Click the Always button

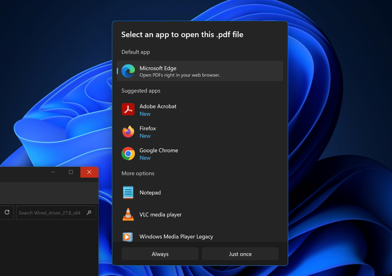point(160,254)
